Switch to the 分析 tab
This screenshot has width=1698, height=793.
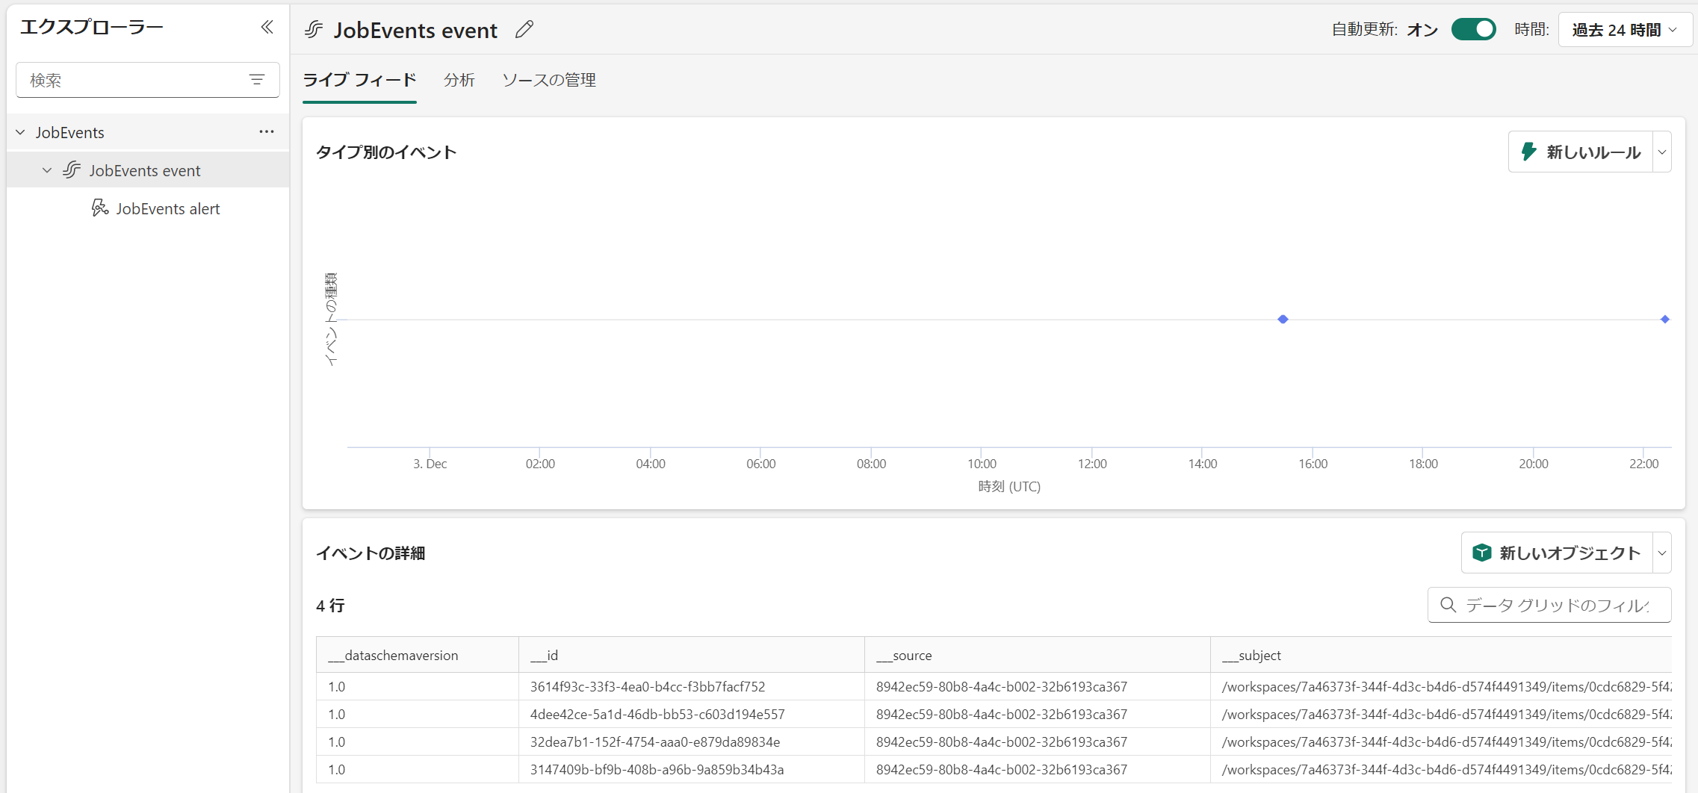point(459,80)
